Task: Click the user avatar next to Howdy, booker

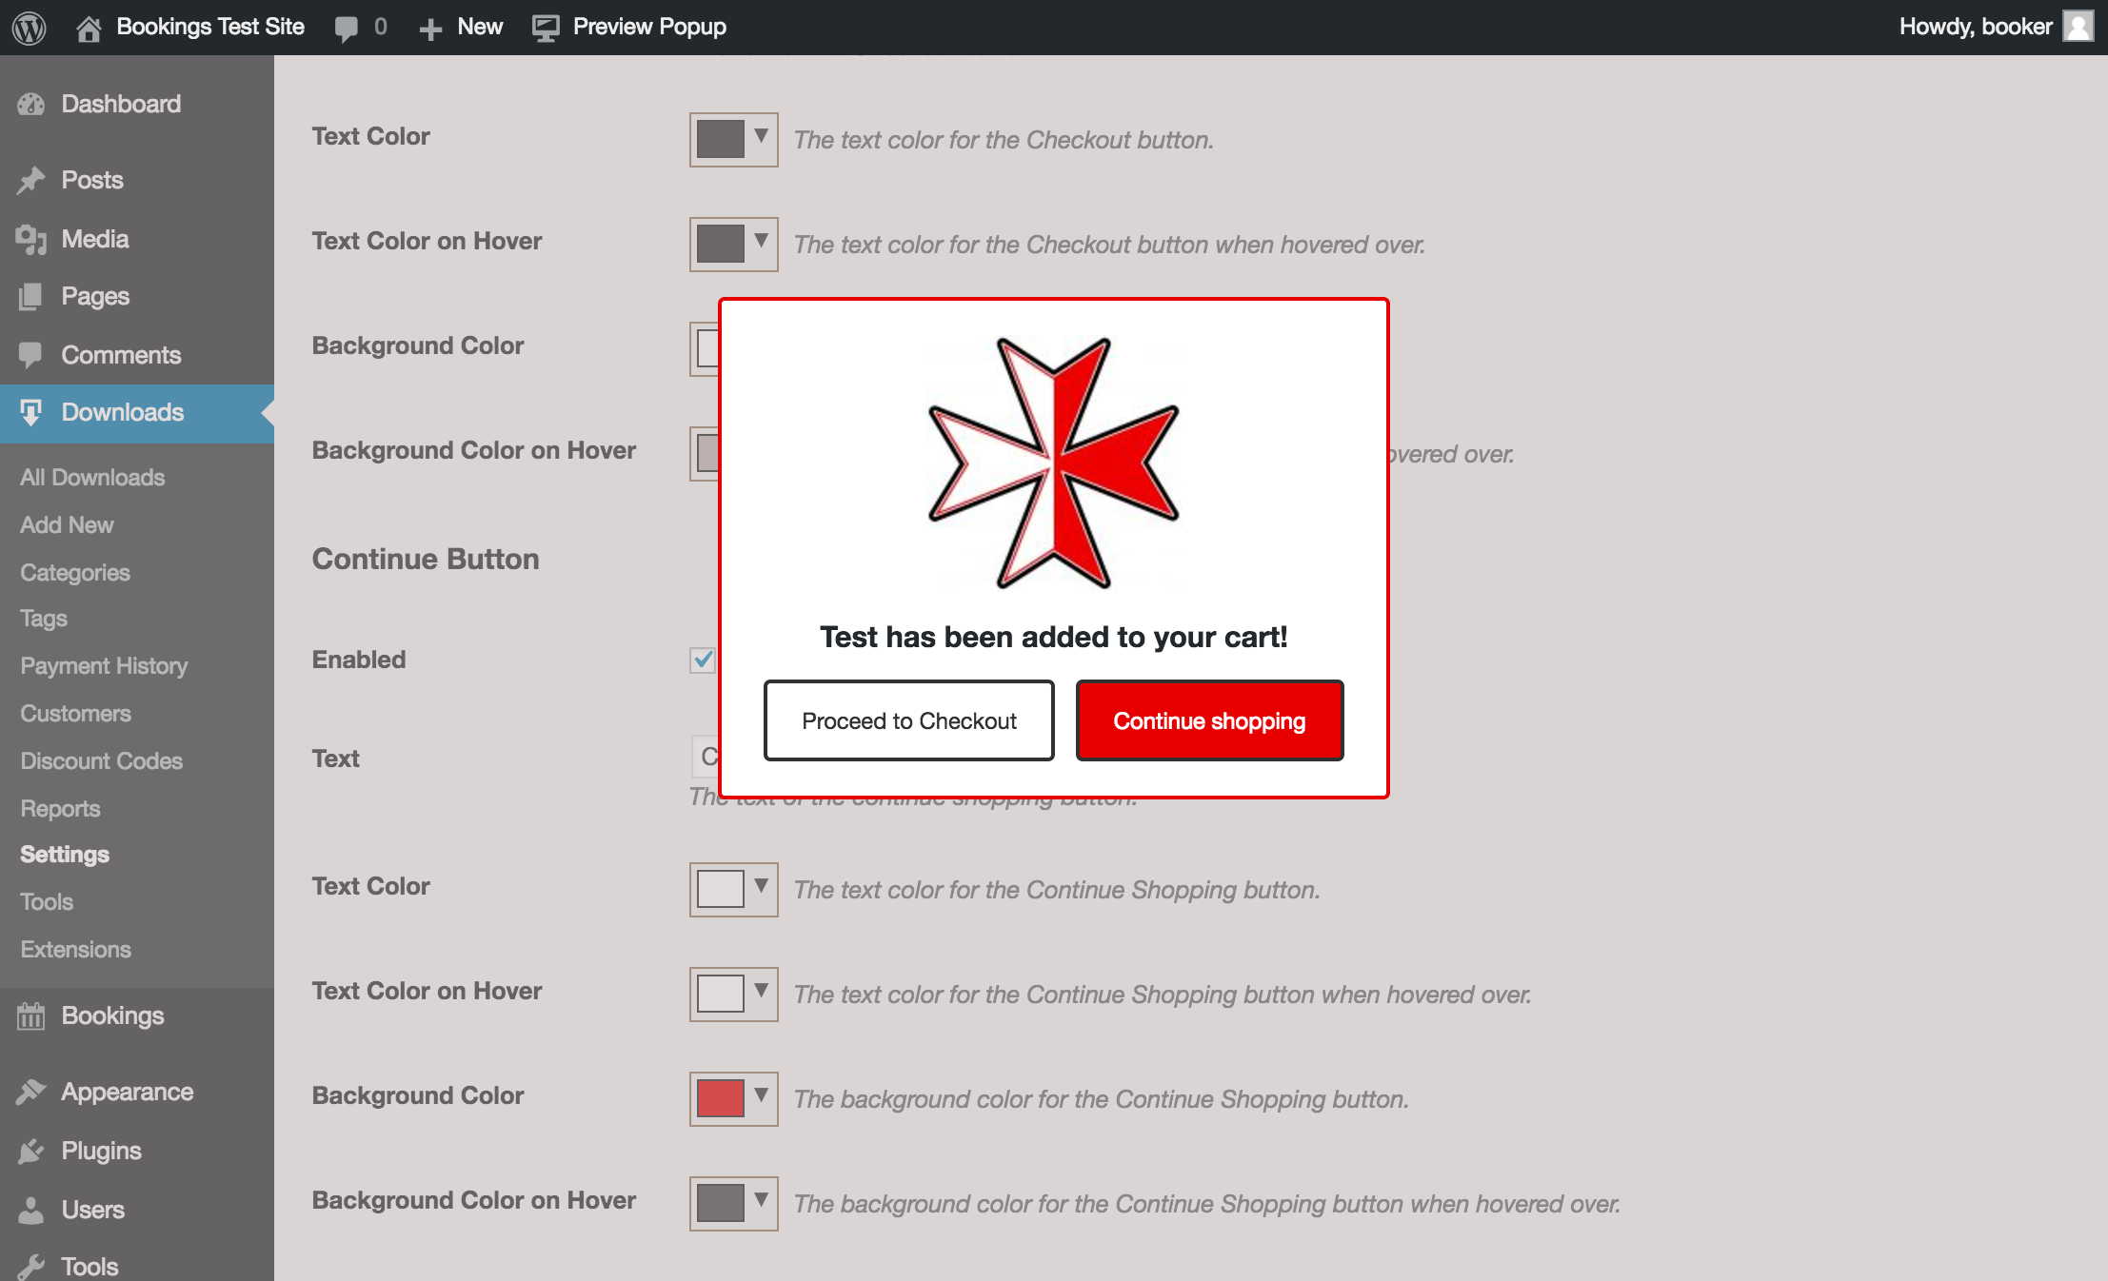Action: (x=2078, y=27)
